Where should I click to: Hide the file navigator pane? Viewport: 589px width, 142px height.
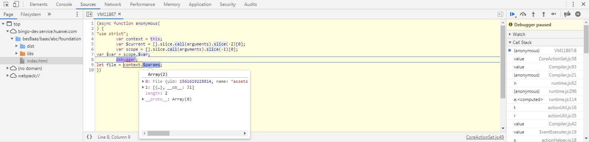tap(89, 14)
